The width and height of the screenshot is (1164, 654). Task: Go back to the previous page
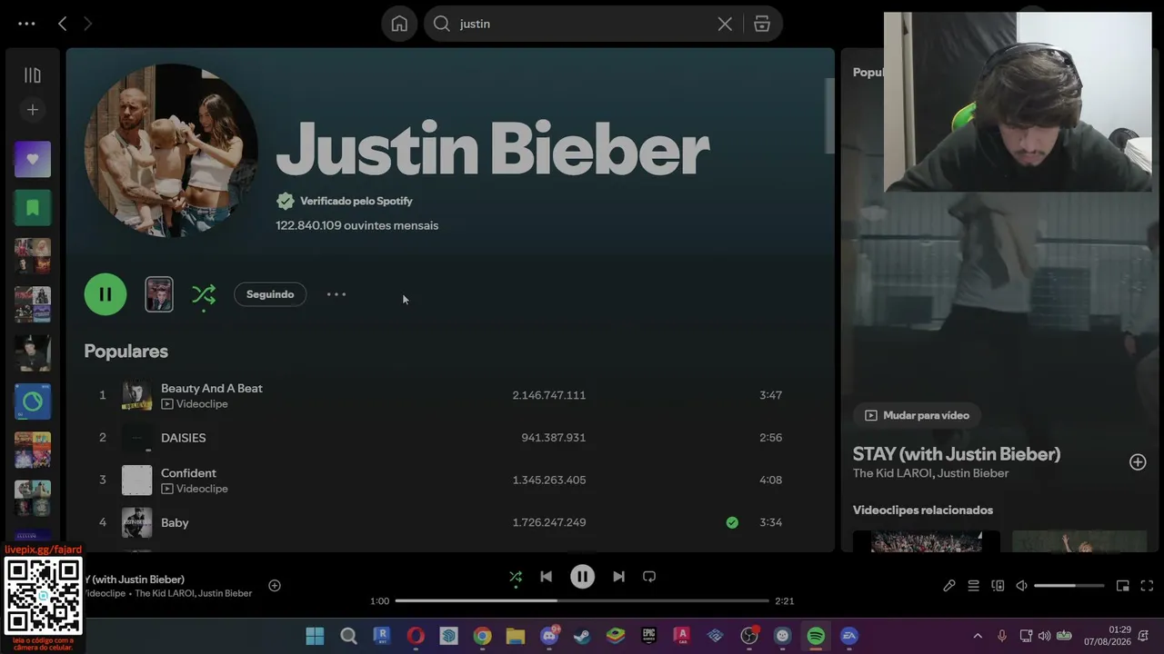(63, 24)
